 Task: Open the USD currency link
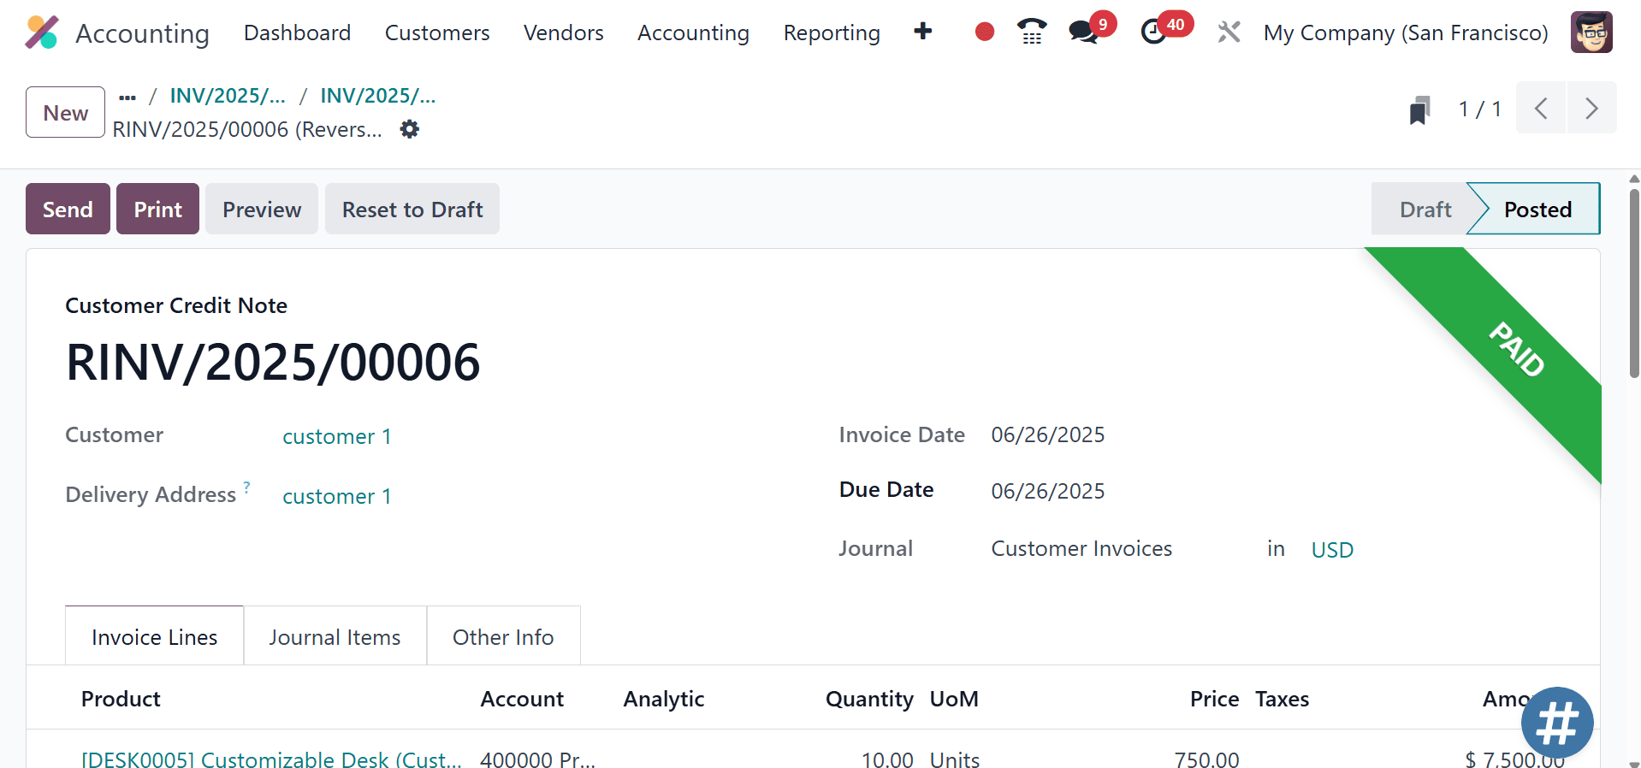click(x=1332, y=550)
